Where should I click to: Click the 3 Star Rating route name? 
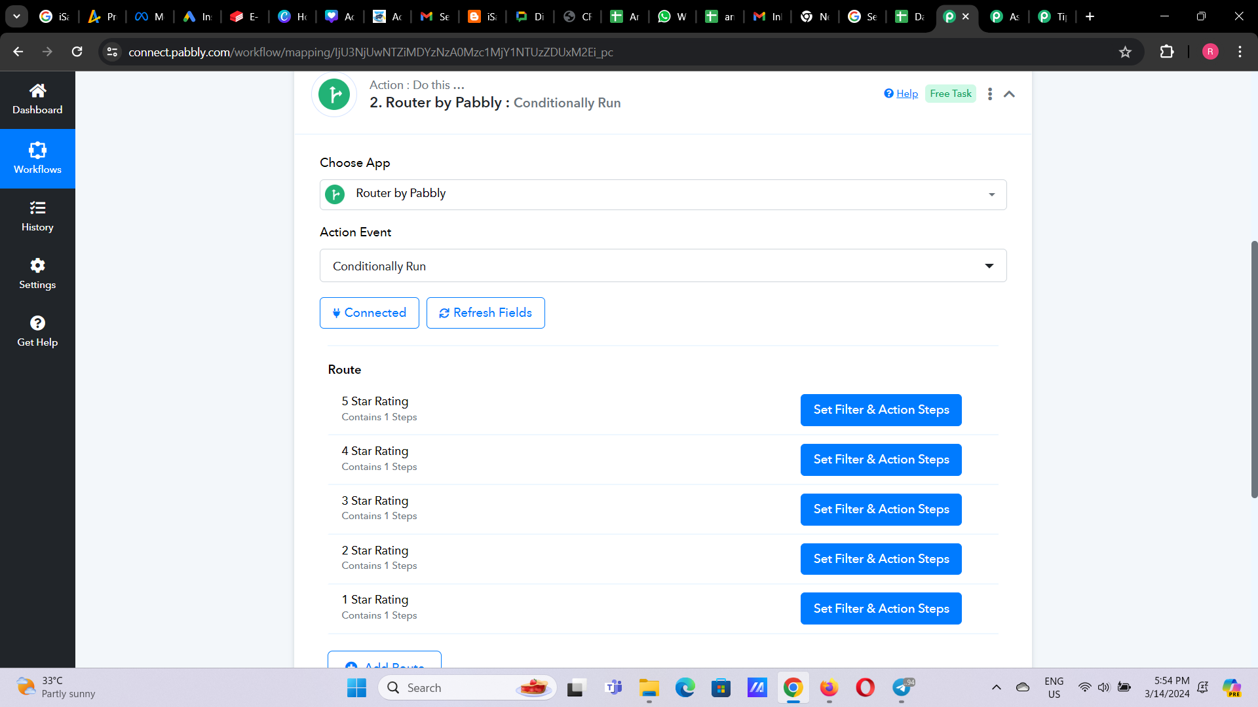coord(375,501)
